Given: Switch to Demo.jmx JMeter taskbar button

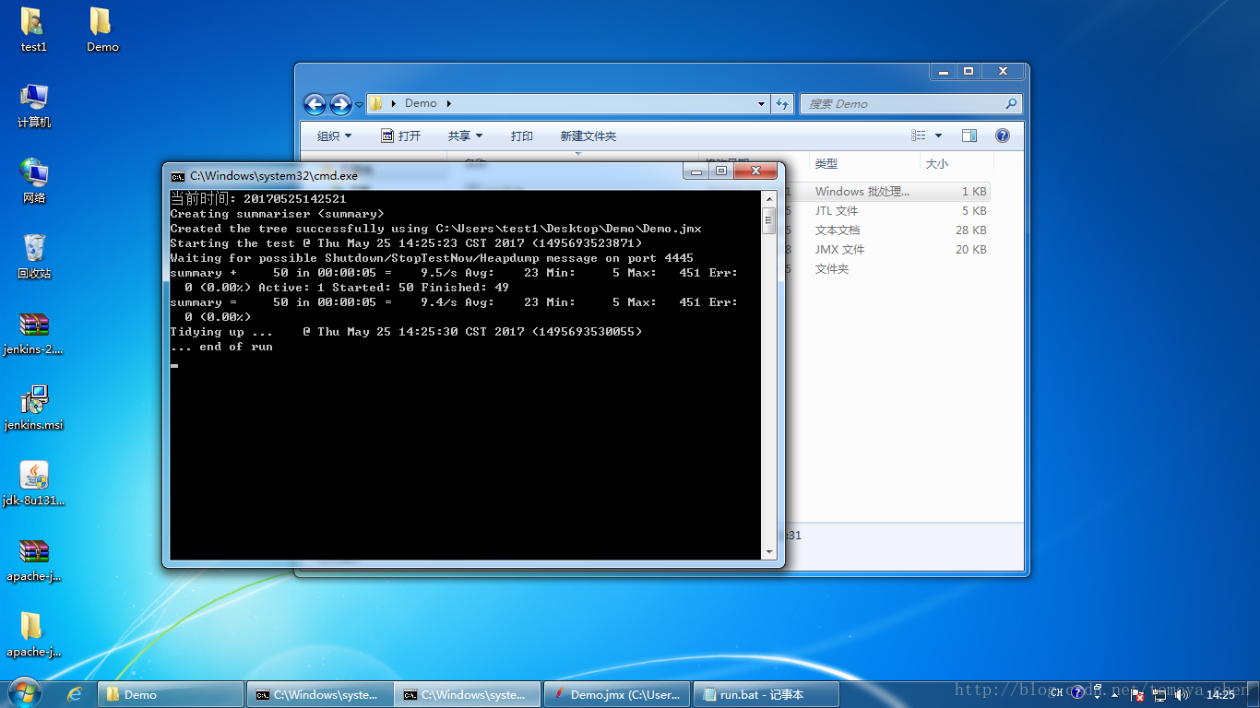Looking at the screenshot, I should coord(617,694).
